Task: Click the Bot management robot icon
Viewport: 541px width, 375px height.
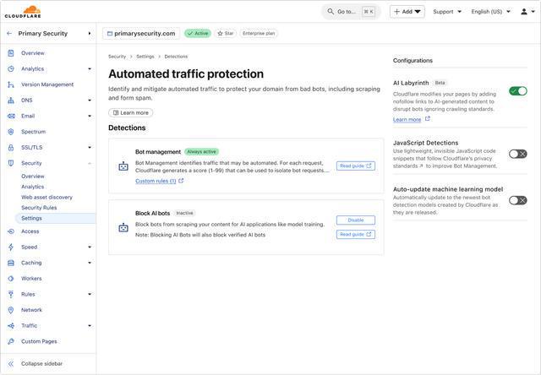Action: 123,166
